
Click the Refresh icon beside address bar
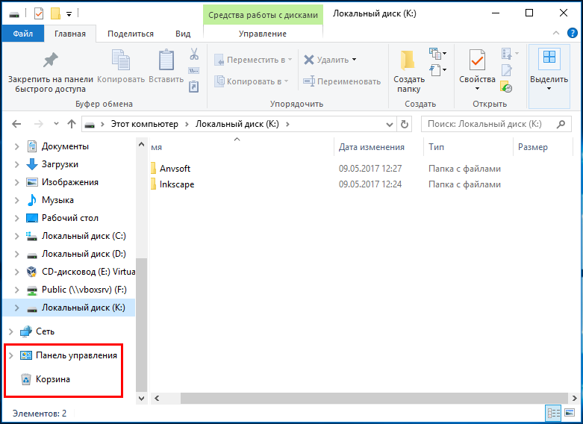(405, 124)
